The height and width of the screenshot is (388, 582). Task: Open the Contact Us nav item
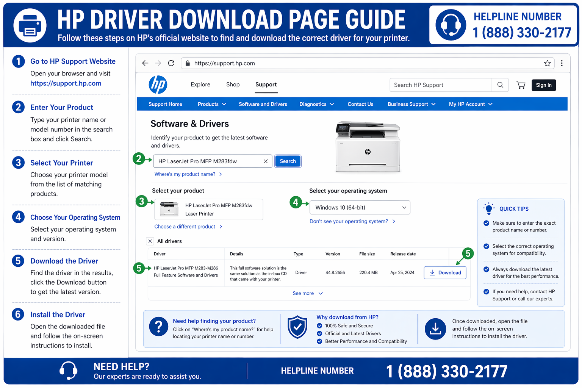360,104
